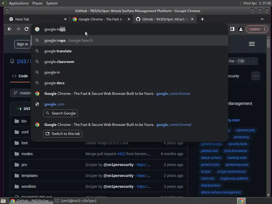Click the date and time clock

pyautogui.click(x=257, y=3)
